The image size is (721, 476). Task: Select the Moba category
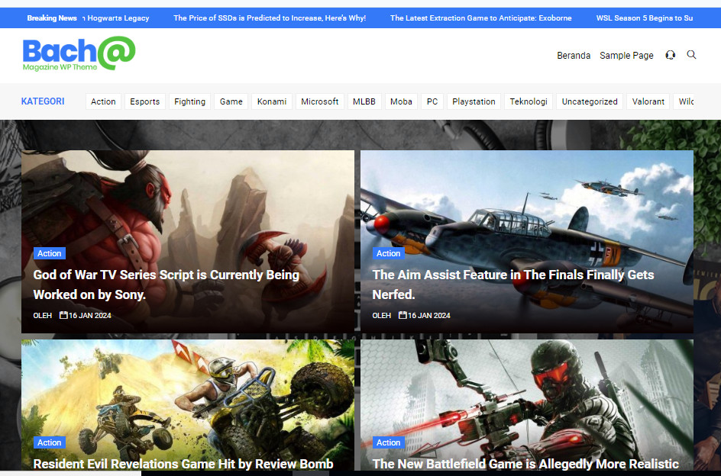pyautogui.click(x=401, y=101)
